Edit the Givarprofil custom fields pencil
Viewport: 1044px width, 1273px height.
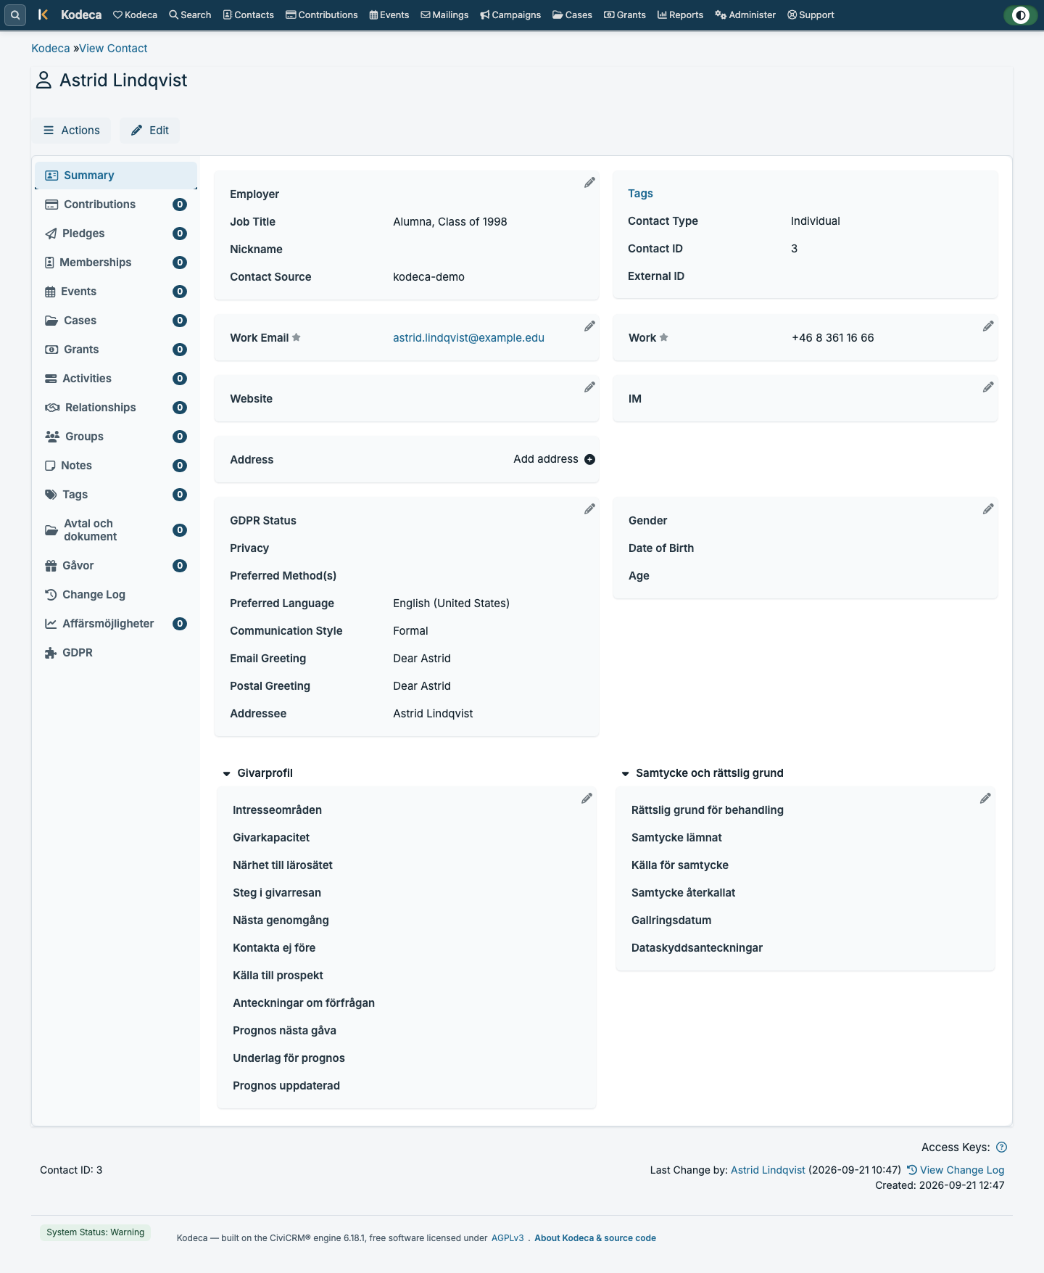pos(587,799)
